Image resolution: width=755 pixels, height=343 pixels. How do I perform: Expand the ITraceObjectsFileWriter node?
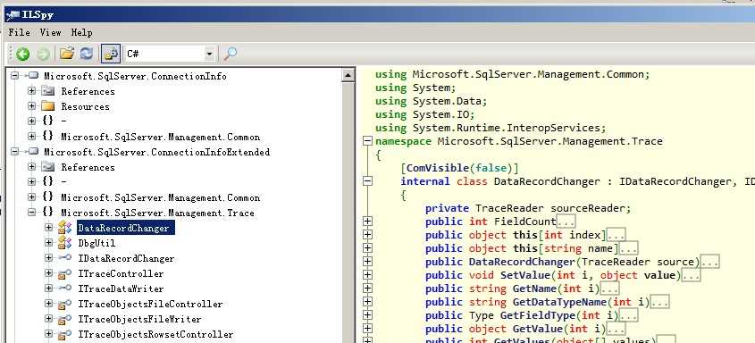tap(48, 319)
